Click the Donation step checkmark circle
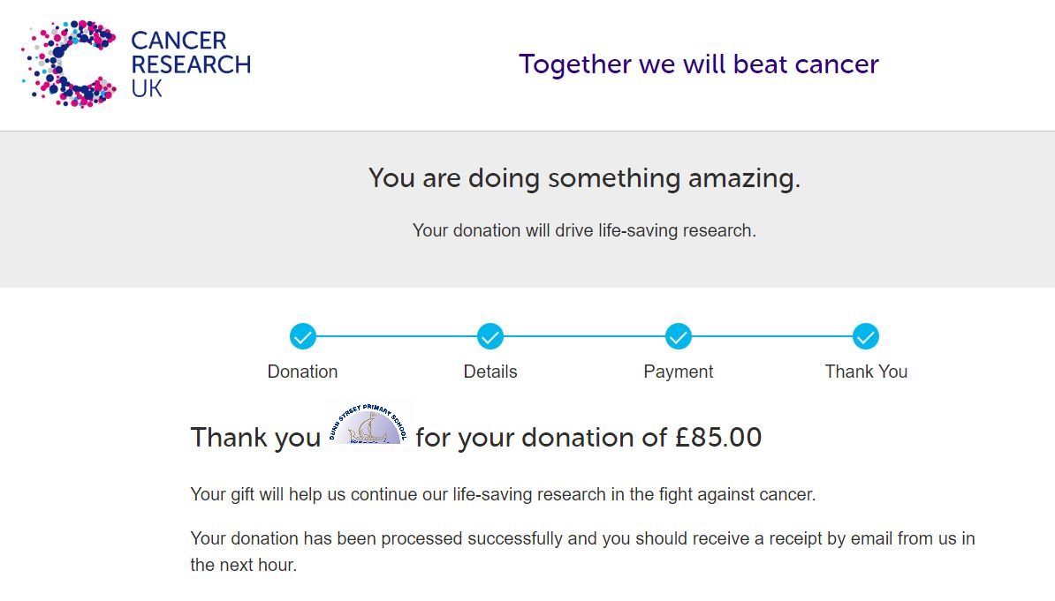This screenshot has width=1055, height=601. click(303, 336)
